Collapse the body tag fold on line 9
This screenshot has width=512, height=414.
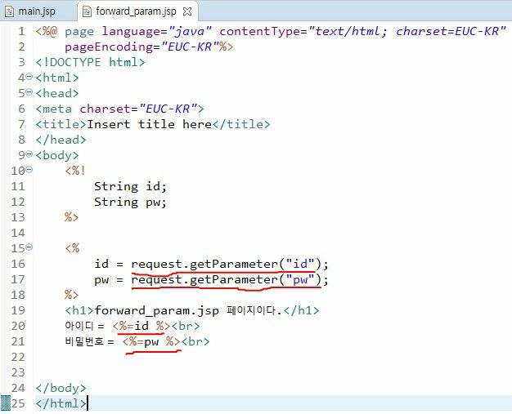click(x=29, y=154)
